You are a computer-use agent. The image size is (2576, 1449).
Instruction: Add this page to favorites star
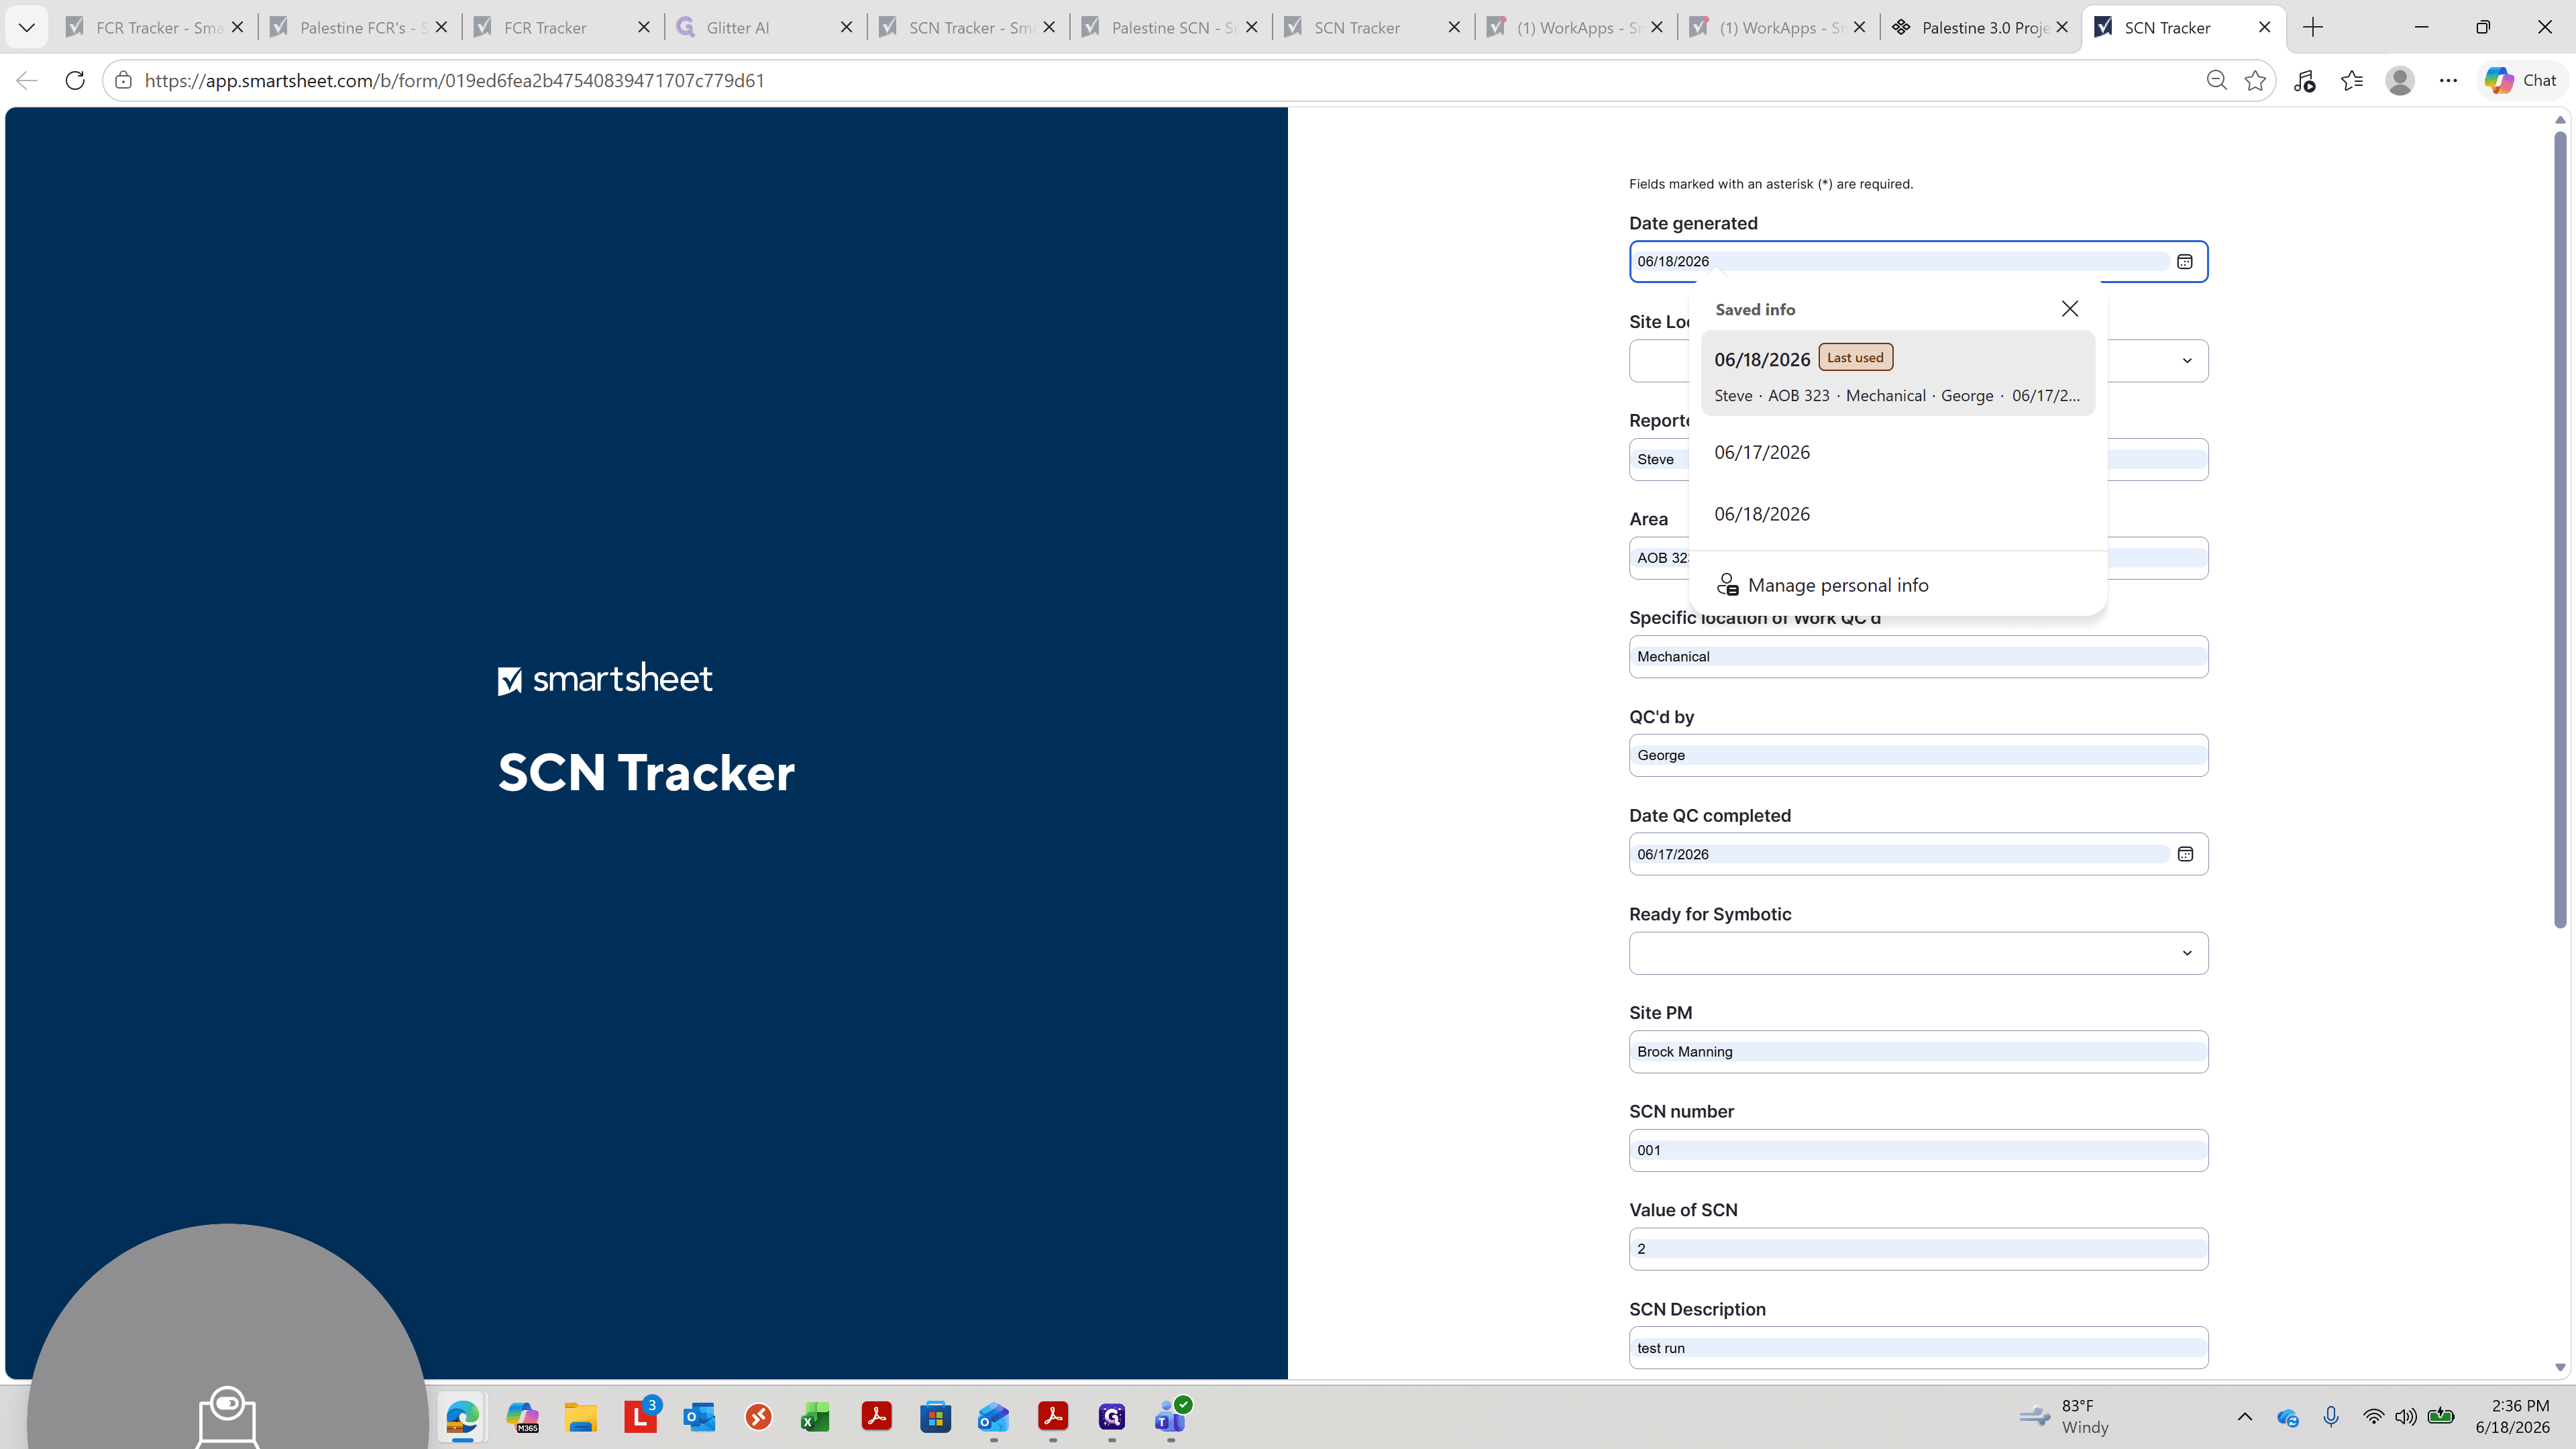point(2255,80)
